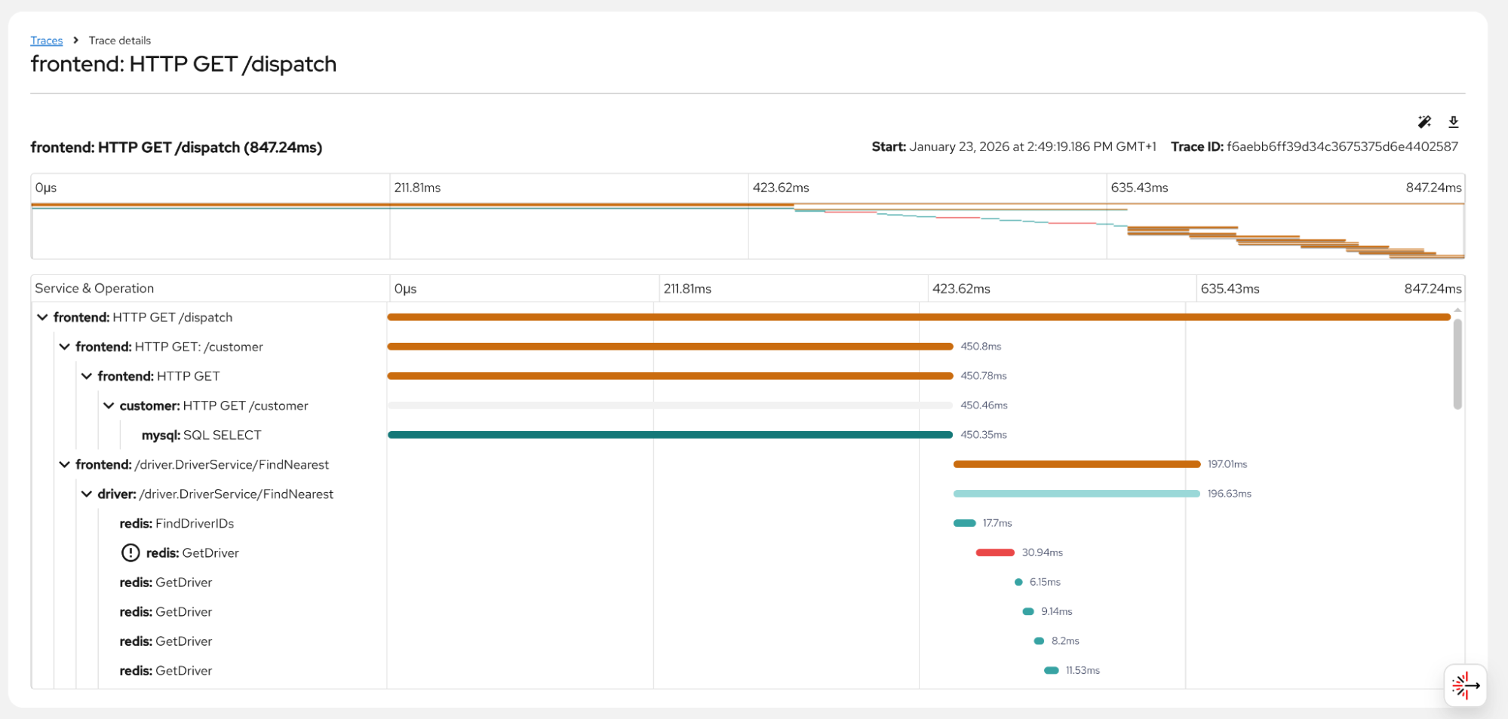Select the mysql: SQL SELECT span row
Viewport: 1508px width, 719px height.
coord(201,436)
